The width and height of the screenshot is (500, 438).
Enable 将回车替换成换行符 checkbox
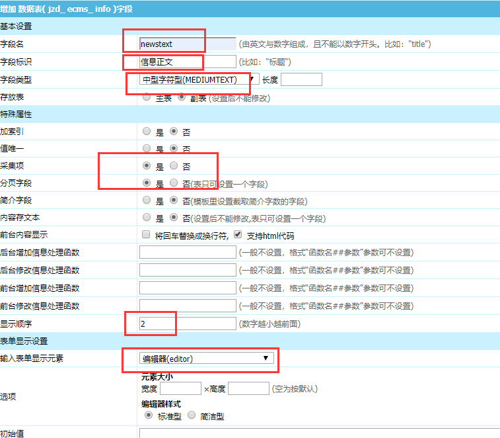(x=146, y=234)
